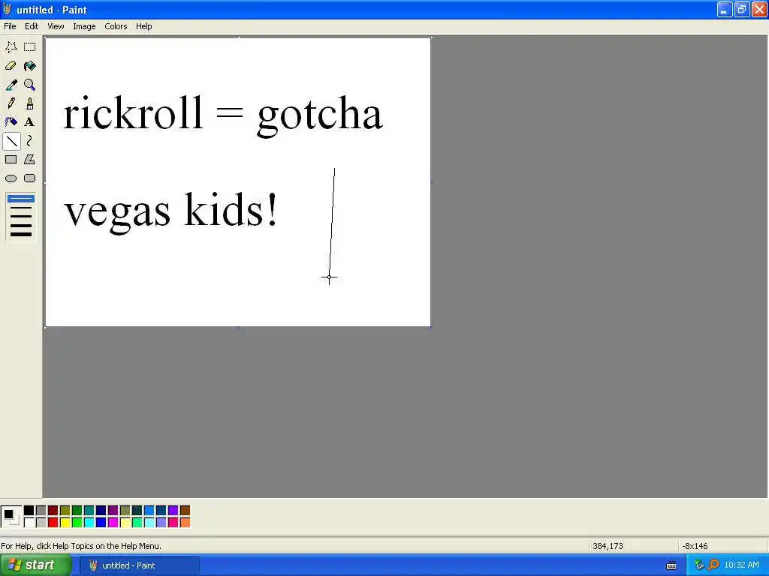Choose the Curve tool
This screenshot has height=576, width=769.
click(29, 141)
